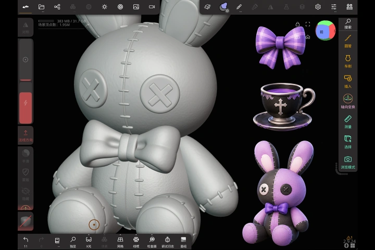The width and height of the screenshot is (375, 250).
Task: Toggle 法线方向 normal direction button
Action: coord(26,135)
